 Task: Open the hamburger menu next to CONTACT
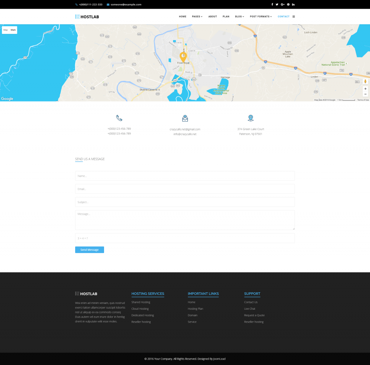coord(294,16)
